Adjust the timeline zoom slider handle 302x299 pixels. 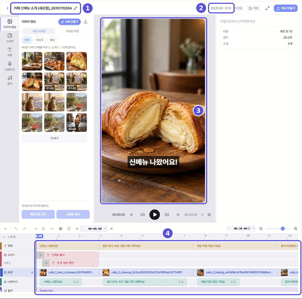tap(283, 229)
